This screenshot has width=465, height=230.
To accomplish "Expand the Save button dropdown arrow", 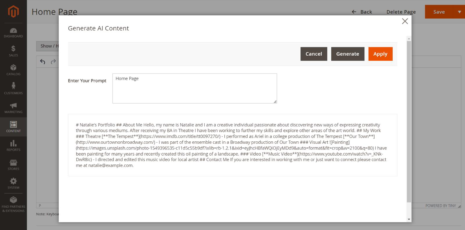I will point(459,12).
